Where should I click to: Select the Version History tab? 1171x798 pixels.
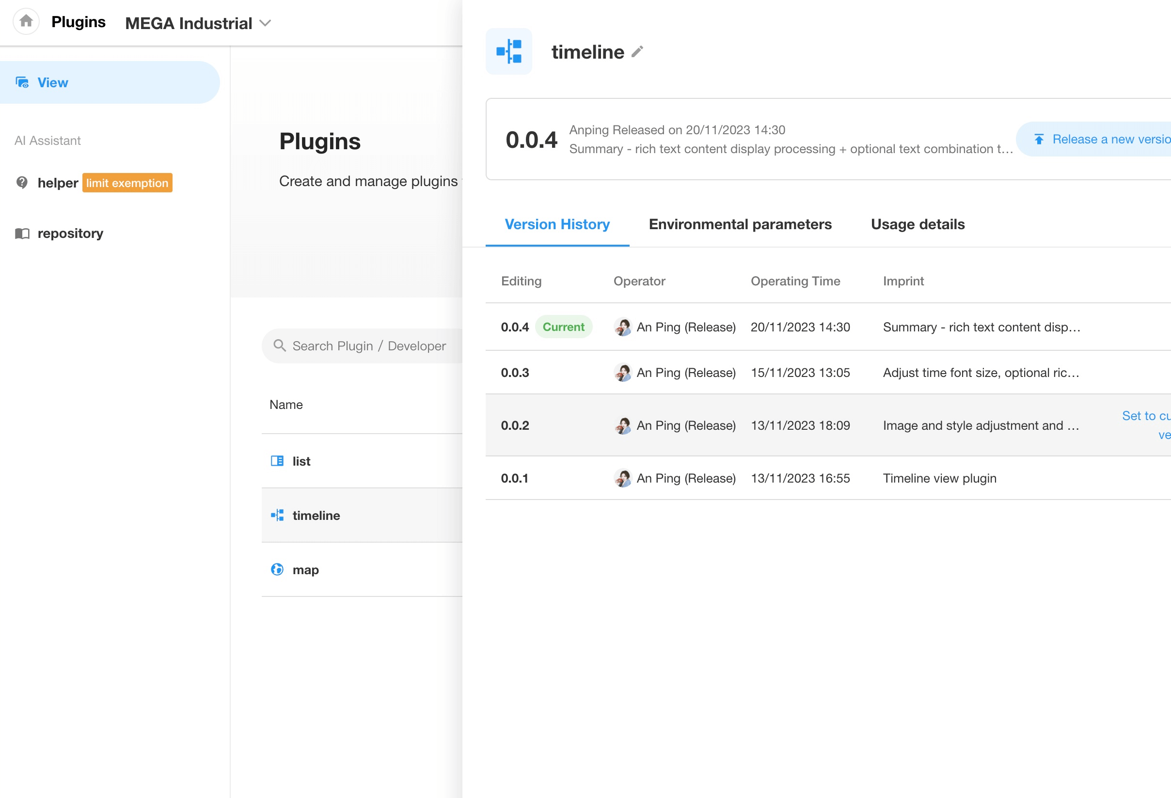tap(557, 224)
